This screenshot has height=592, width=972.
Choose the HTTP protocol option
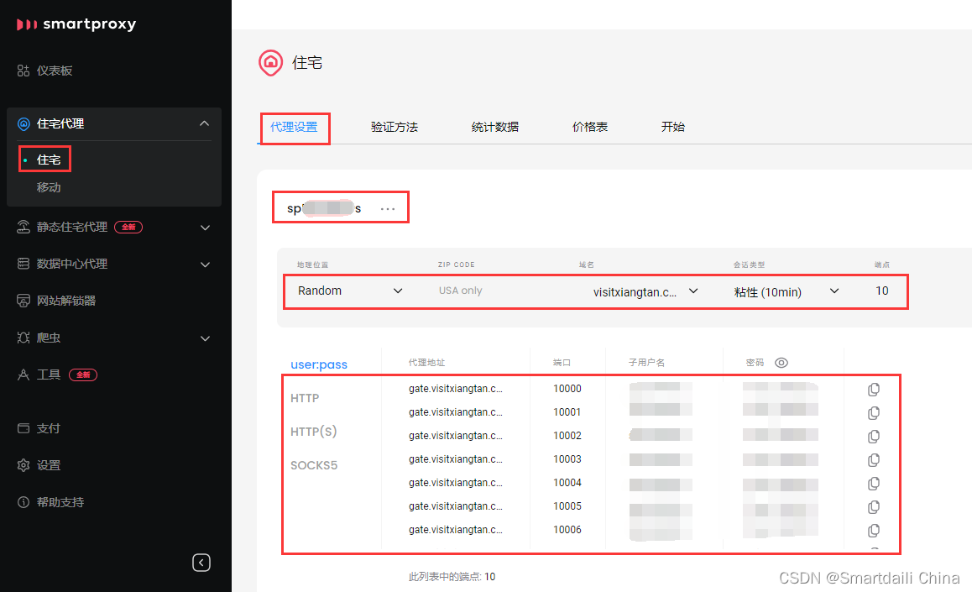pyautogui.click(x=305, y=398)
